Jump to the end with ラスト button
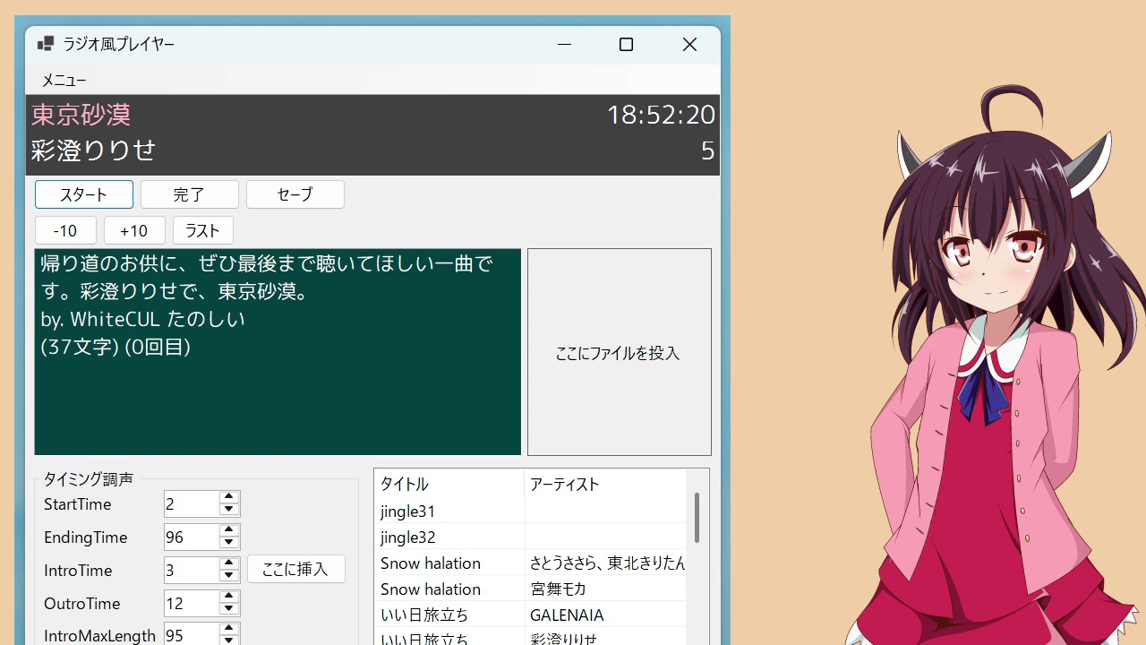Image resolution: width=1146 pixels, height=645 pixels. 202,230
